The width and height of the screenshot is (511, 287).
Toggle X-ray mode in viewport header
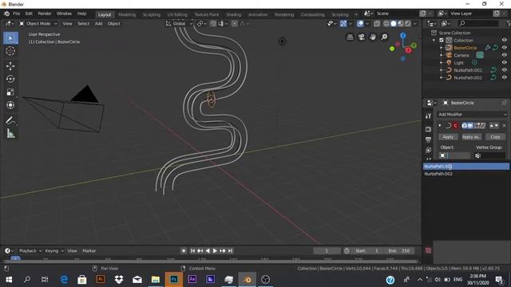pos(377,24)
